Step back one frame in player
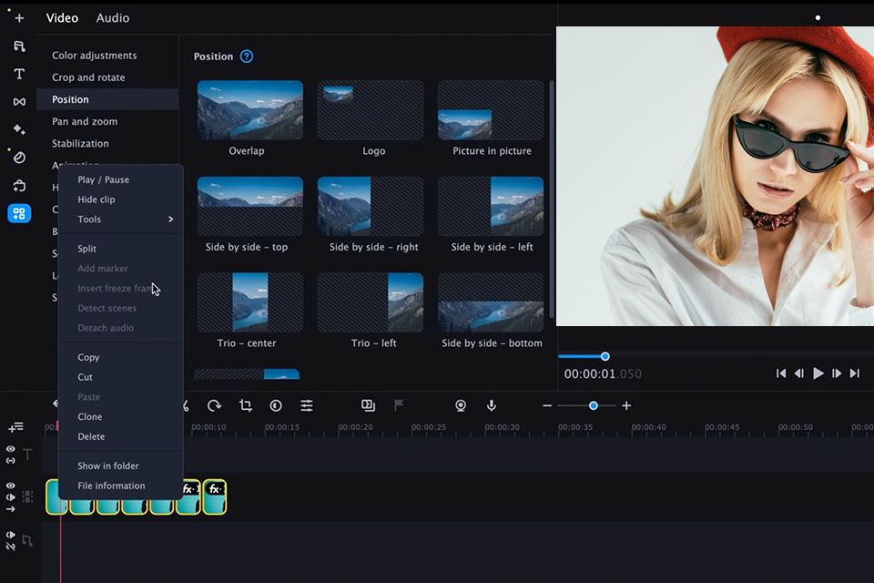This screenshot has width=874, height=583. click(x=798, y=373)
